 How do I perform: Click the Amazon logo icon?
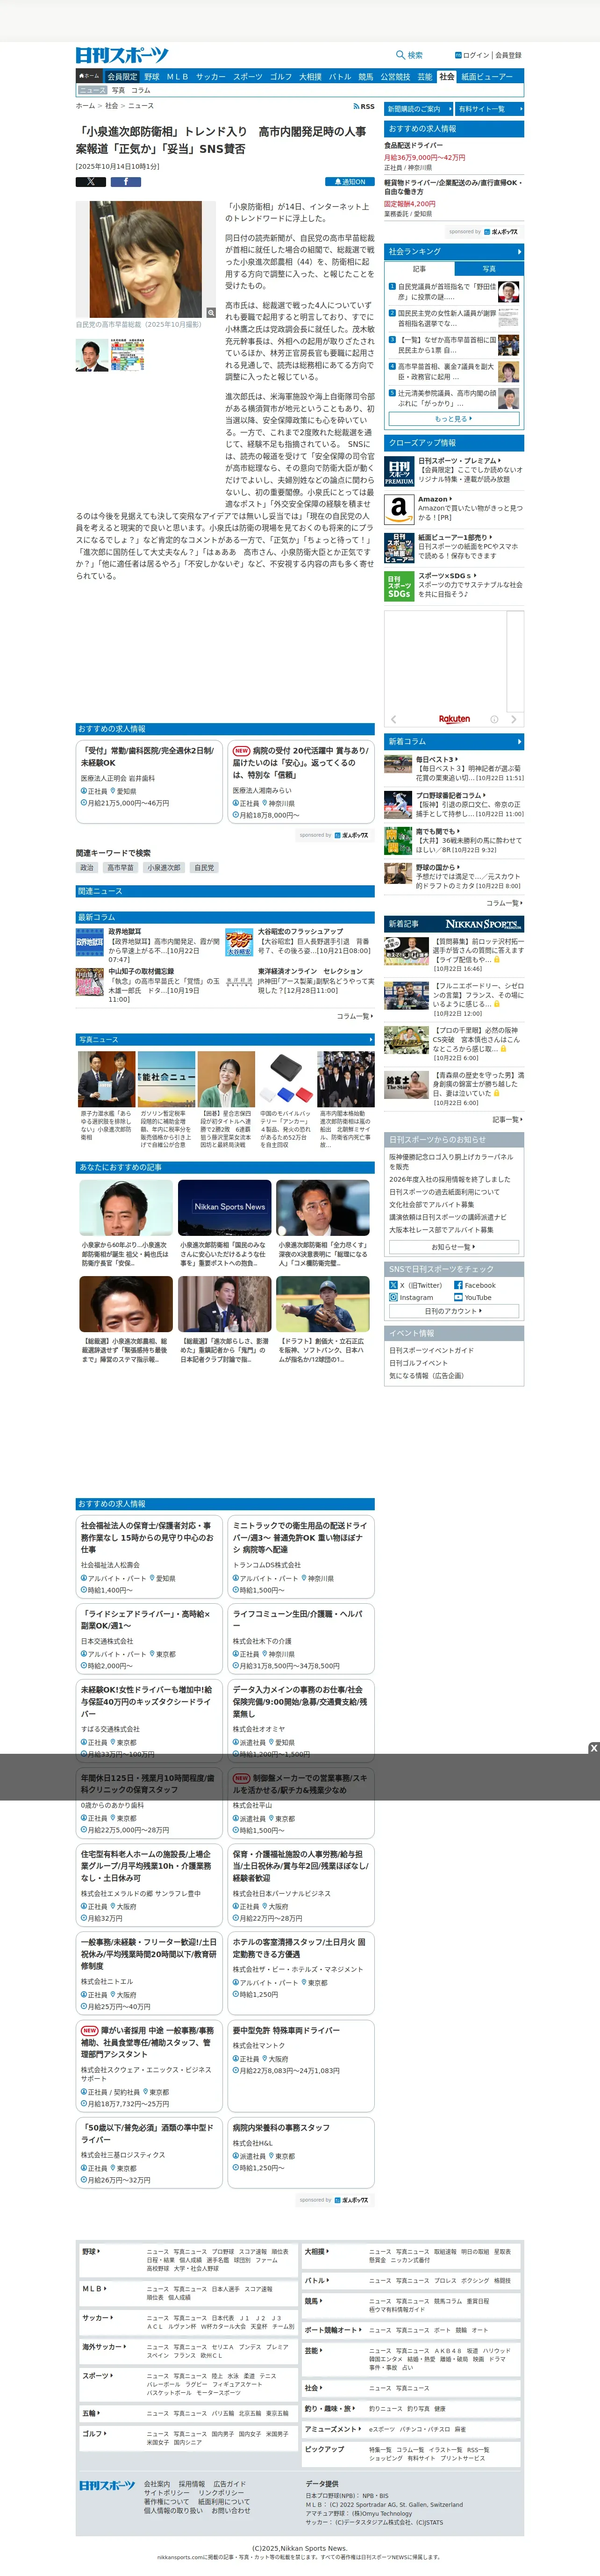399,509
